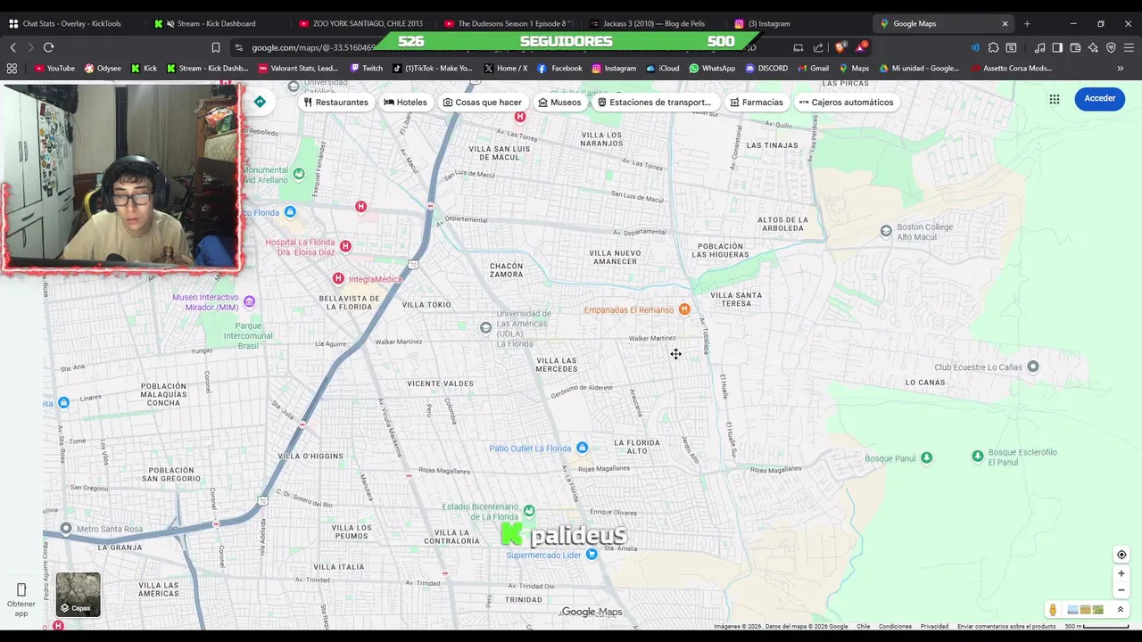Click the Boston College Alto Macul pin
This screenshot has width=1142, height=642.
(x=886, y=231)
